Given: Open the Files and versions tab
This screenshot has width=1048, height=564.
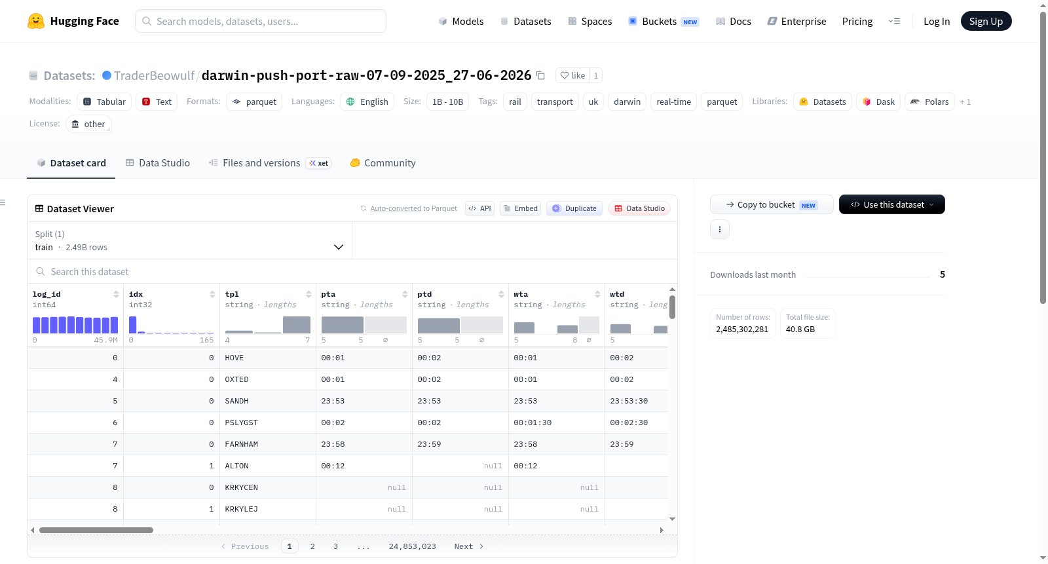Looking at the screenshot, I should coord(270,163).
